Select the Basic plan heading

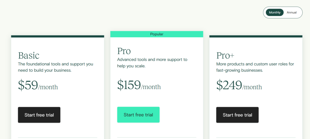pyautogui.click(x=29, y=55)
